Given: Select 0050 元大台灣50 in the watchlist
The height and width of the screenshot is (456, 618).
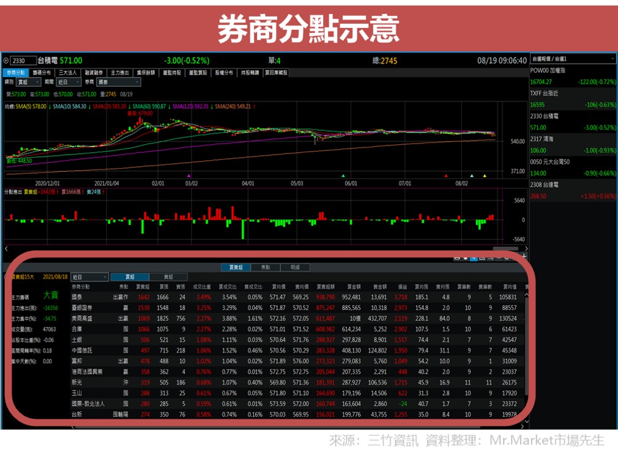Looking at the screenshot, I should [573, 167].
